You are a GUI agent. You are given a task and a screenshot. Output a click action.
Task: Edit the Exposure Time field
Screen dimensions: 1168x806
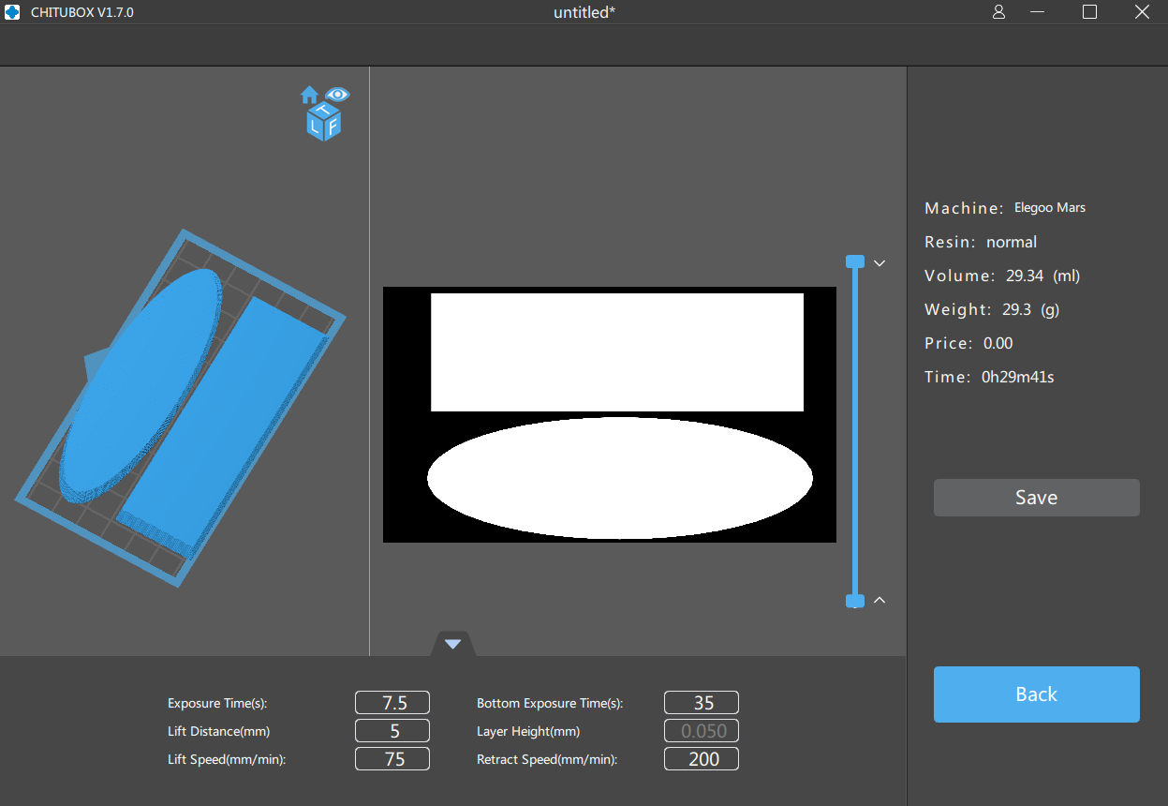click(x=392, y=703)
